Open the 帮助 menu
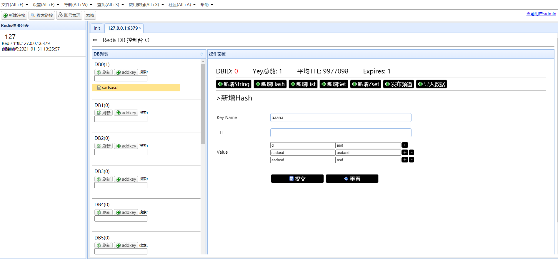Viewport: 558px width, 260px height. click(x=207, y=5)
